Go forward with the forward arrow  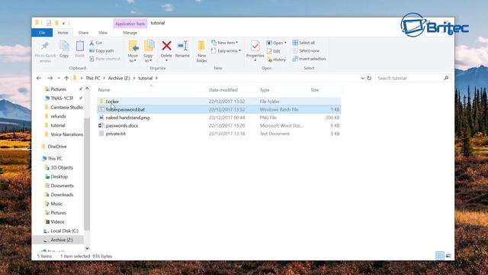coord(50,78)
